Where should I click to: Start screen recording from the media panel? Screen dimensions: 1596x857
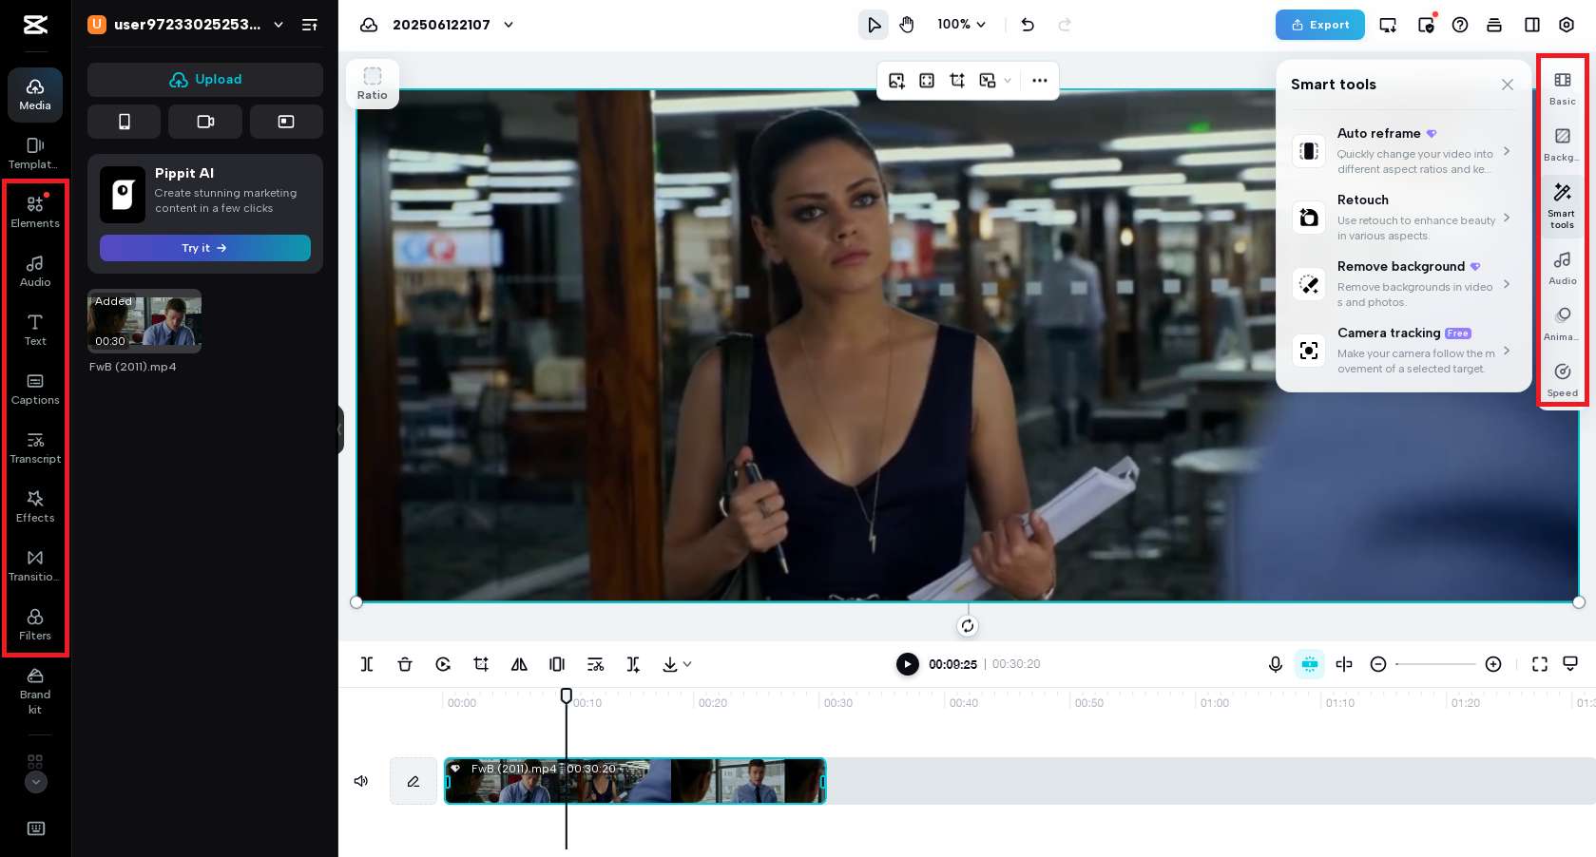286,122
